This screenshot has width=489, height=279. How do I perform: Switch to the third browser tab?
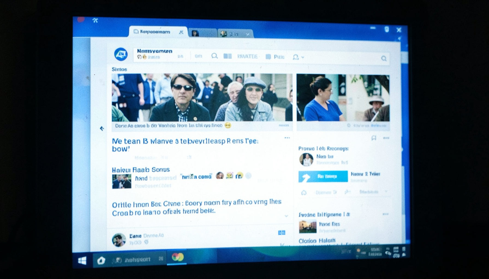235,34
